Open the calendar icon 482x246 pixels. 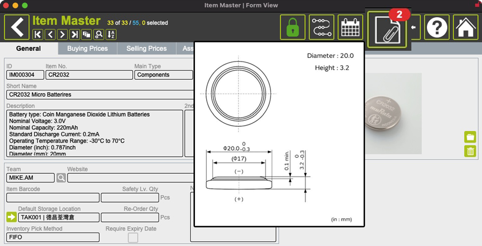[x=350, y=27]
